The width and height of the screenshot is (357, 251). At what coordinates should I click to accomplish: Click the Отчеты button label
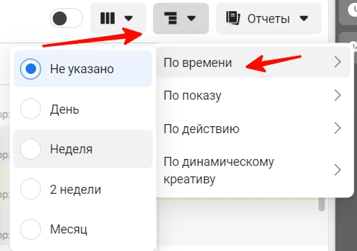click(x=268, y=19)
